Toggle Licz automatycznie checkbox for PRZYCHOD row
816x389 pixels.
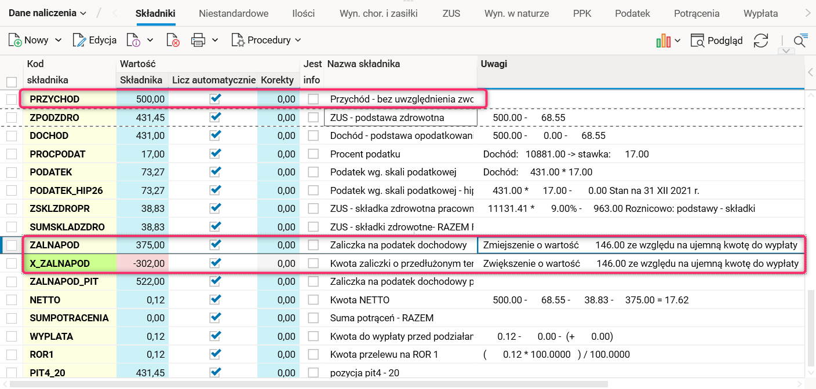216,99
